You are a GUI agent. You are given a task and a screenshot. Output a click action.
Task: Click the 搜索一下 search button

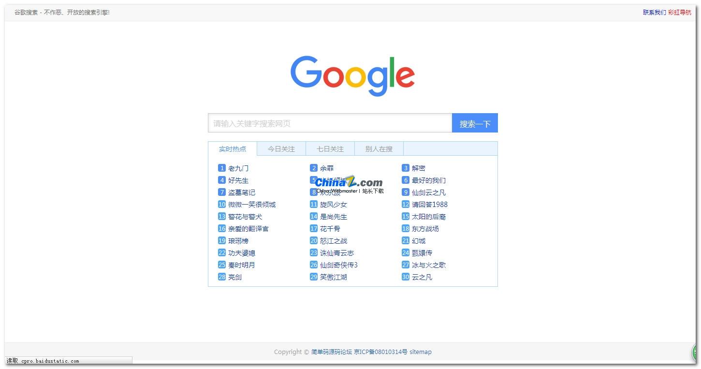point(475,123)
